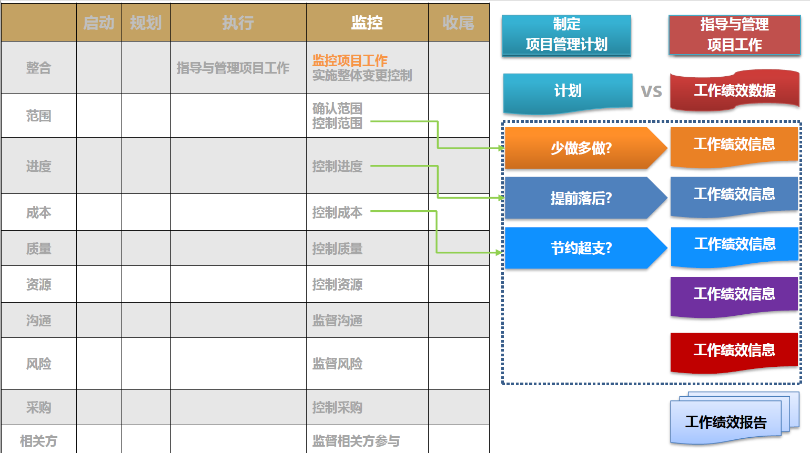Click the 相关方 row label
Screen dimensions: 810x453
coord(39,440)
